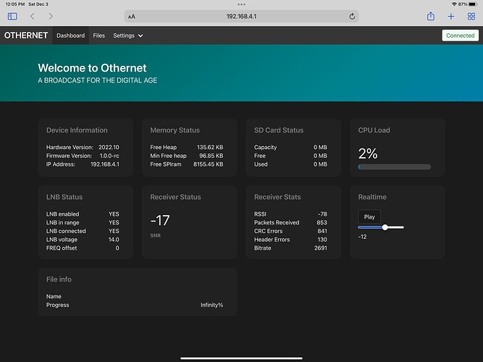Click the CPU Load progress bar
This screenshot has height=362, width=483.
coord(394,167)
